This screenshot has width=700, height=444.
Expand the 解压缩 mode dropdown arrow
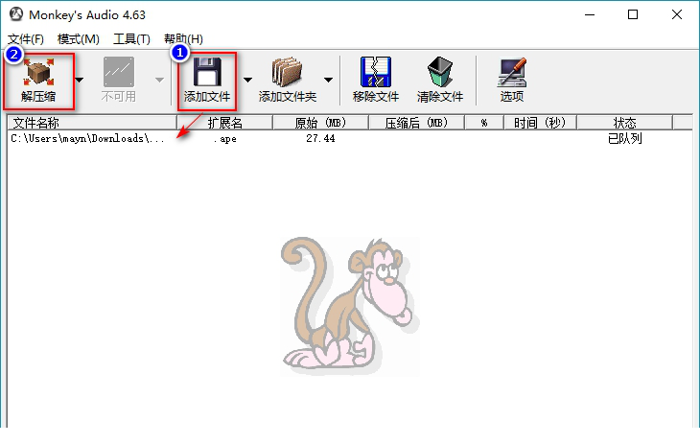(x=79, y=80)
